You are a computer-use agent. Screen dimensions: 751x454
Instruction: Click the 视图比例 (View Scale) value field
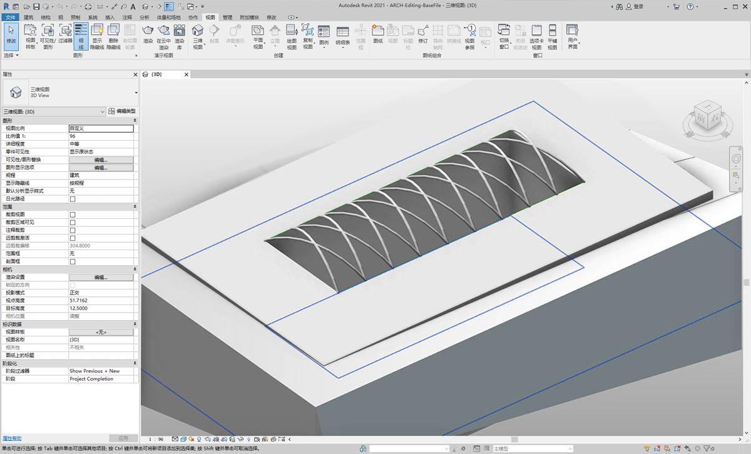click(101, 128)
